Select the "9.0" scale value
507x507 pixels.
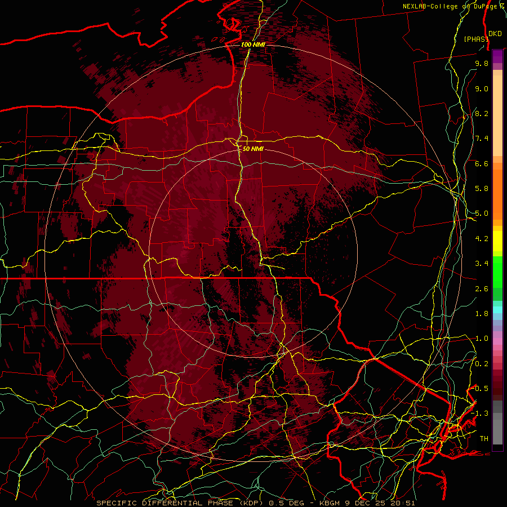pyautogui.click(x=482, y=88)
